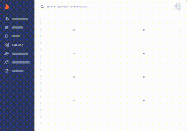Click the Tracking chart icon
187x131 pixels.
[7, 45]
